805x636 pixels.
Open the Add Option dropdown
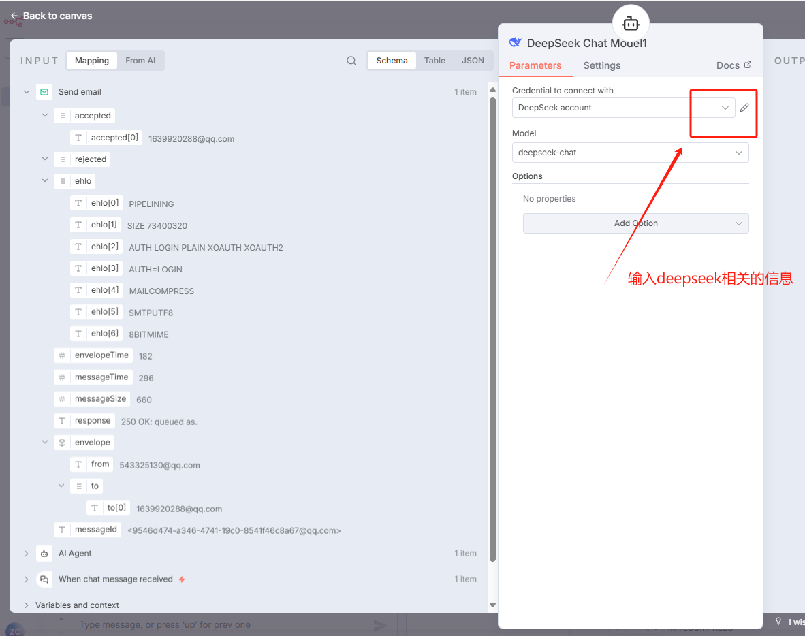(635, 223)
